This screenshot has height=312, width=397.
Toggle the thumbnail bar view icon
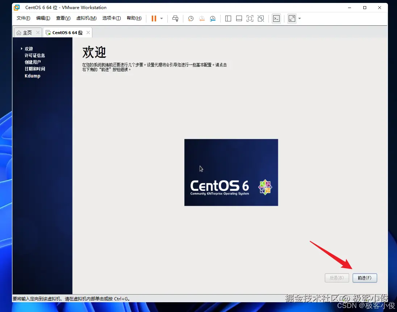(239, 19)
